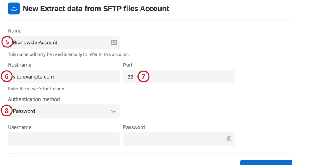This screenshot has width=330, height=165.
Task: Click the partially visible Cancel link
Action: (223, 163)
